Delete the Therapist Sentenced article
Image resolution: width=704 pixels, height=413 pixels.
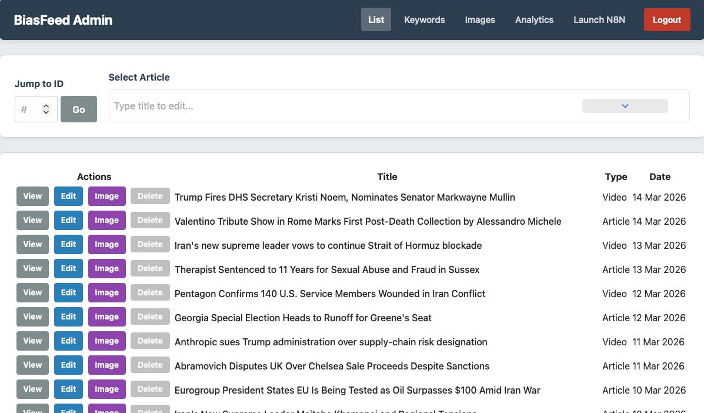149,268
